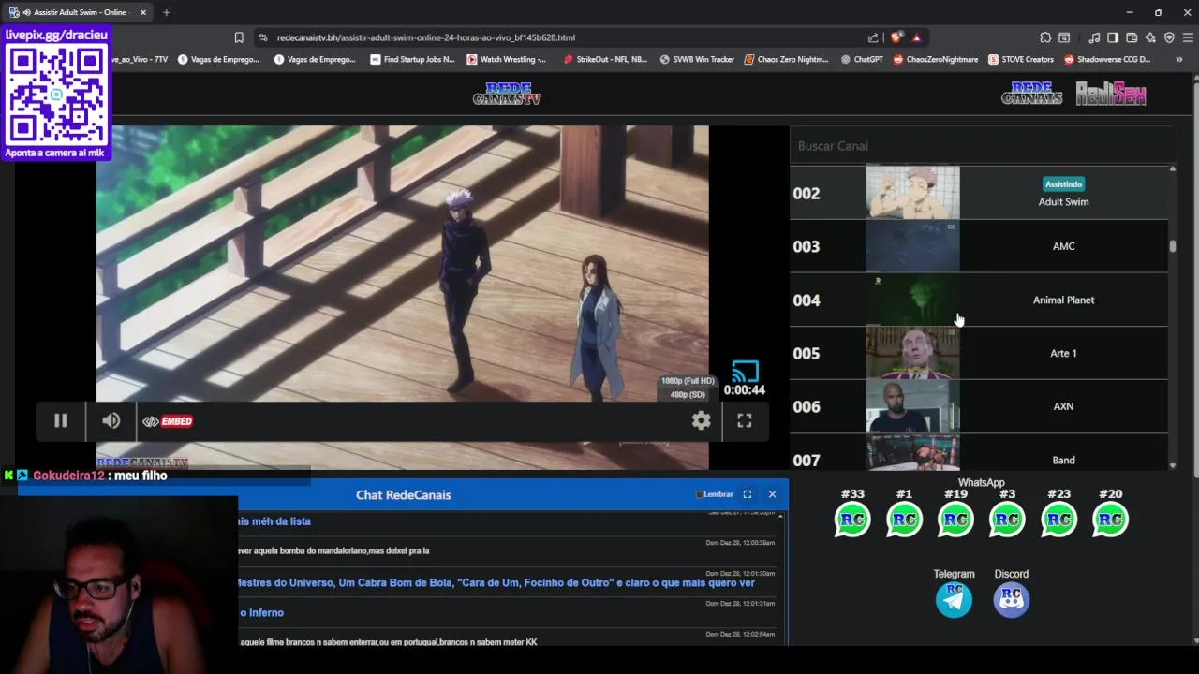The width and height of the screenshot is (1199, 674).
Task: Open the Adult Swim channel thumbnail
Action: pos(912,193)
